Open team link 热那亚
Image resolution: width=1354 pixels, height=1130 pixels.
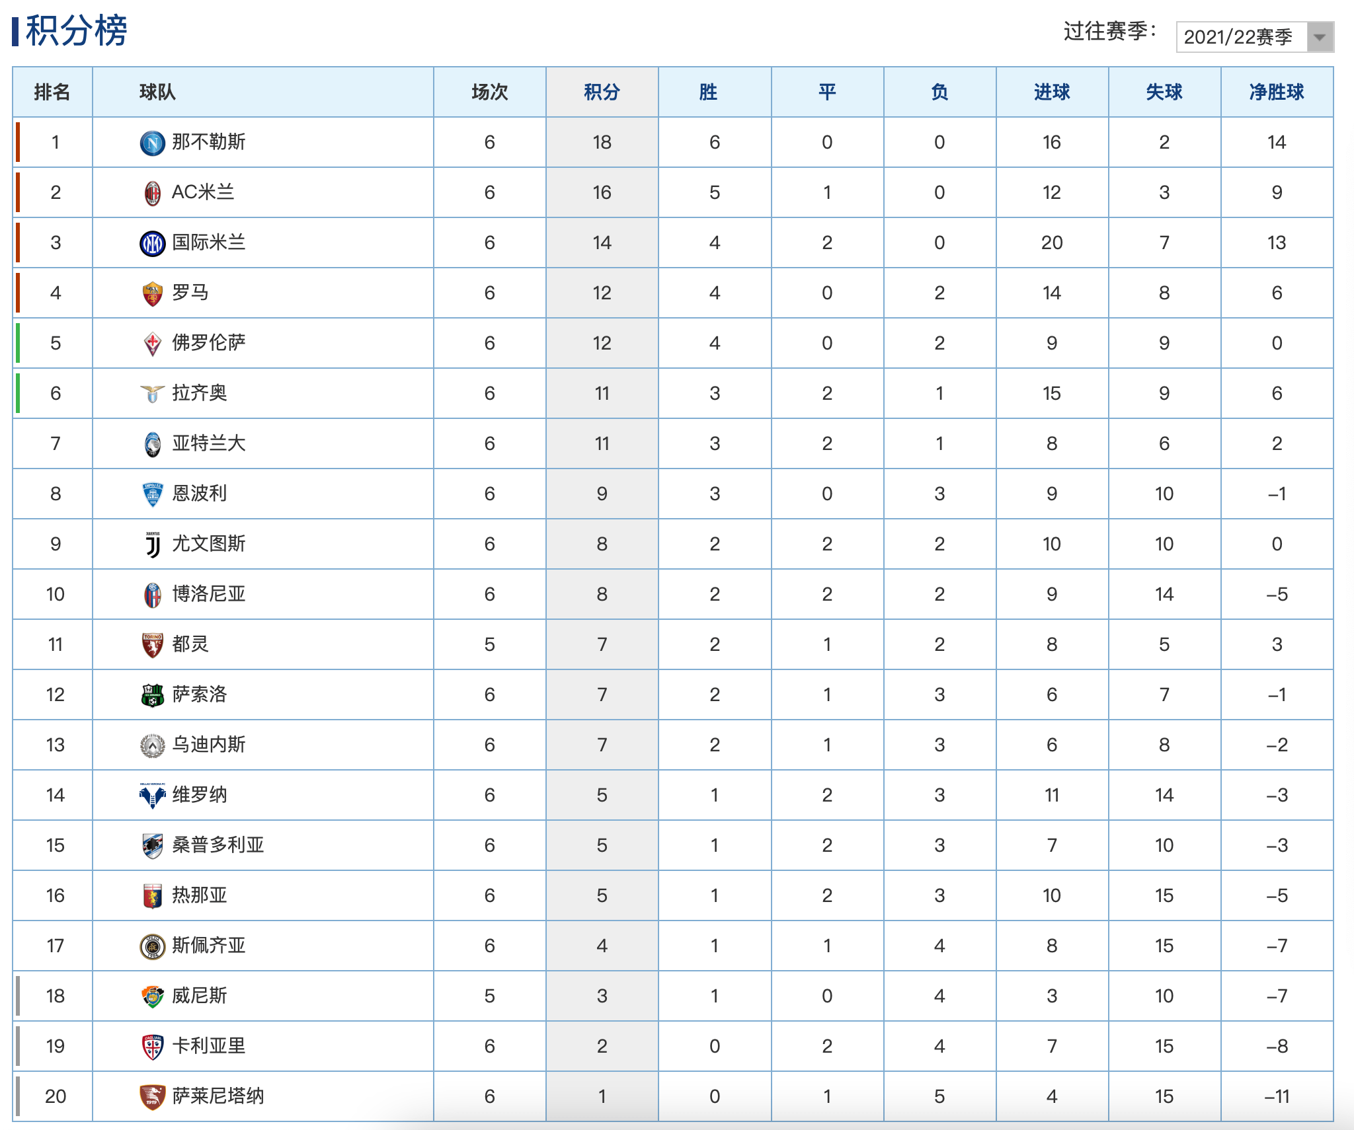(x=199, y=895)
